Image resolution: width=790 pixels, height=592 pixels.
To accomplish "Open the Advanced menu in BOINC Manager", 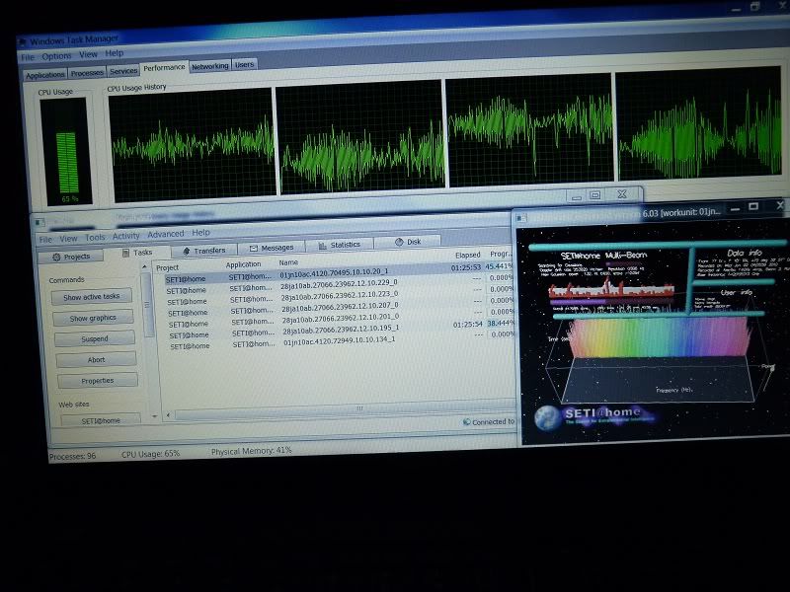I will click(166, 235).
